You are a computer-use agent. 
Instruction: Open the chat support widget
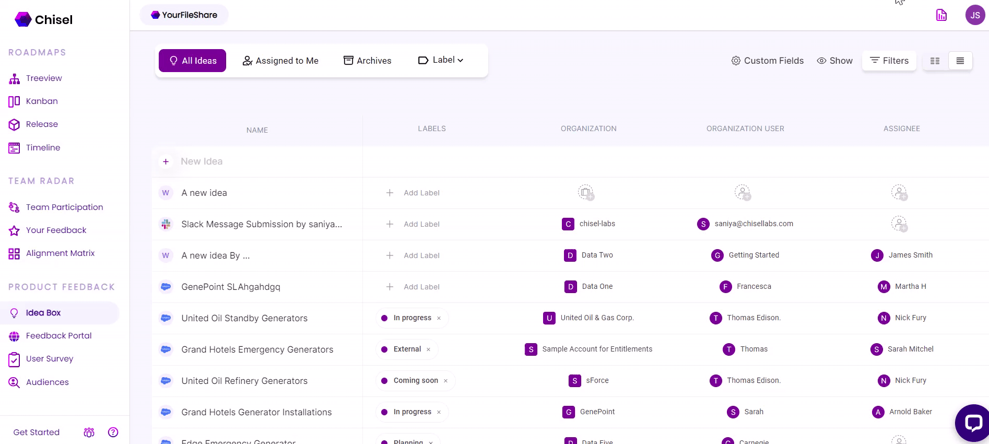coord(973,423)
